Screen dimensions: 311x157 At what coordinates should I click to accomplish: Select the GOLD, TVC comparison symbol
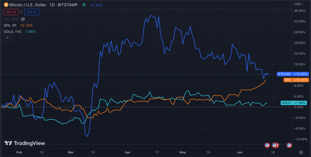12,31
